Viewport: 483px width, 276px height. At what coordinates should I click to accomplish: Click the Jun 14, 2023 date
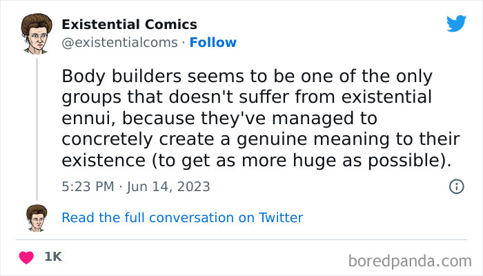click(170, 186)
